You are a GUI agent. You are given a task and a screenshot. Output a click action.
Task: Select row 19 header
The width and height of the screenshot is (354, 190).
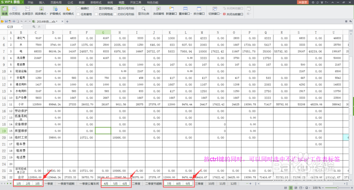4,131
